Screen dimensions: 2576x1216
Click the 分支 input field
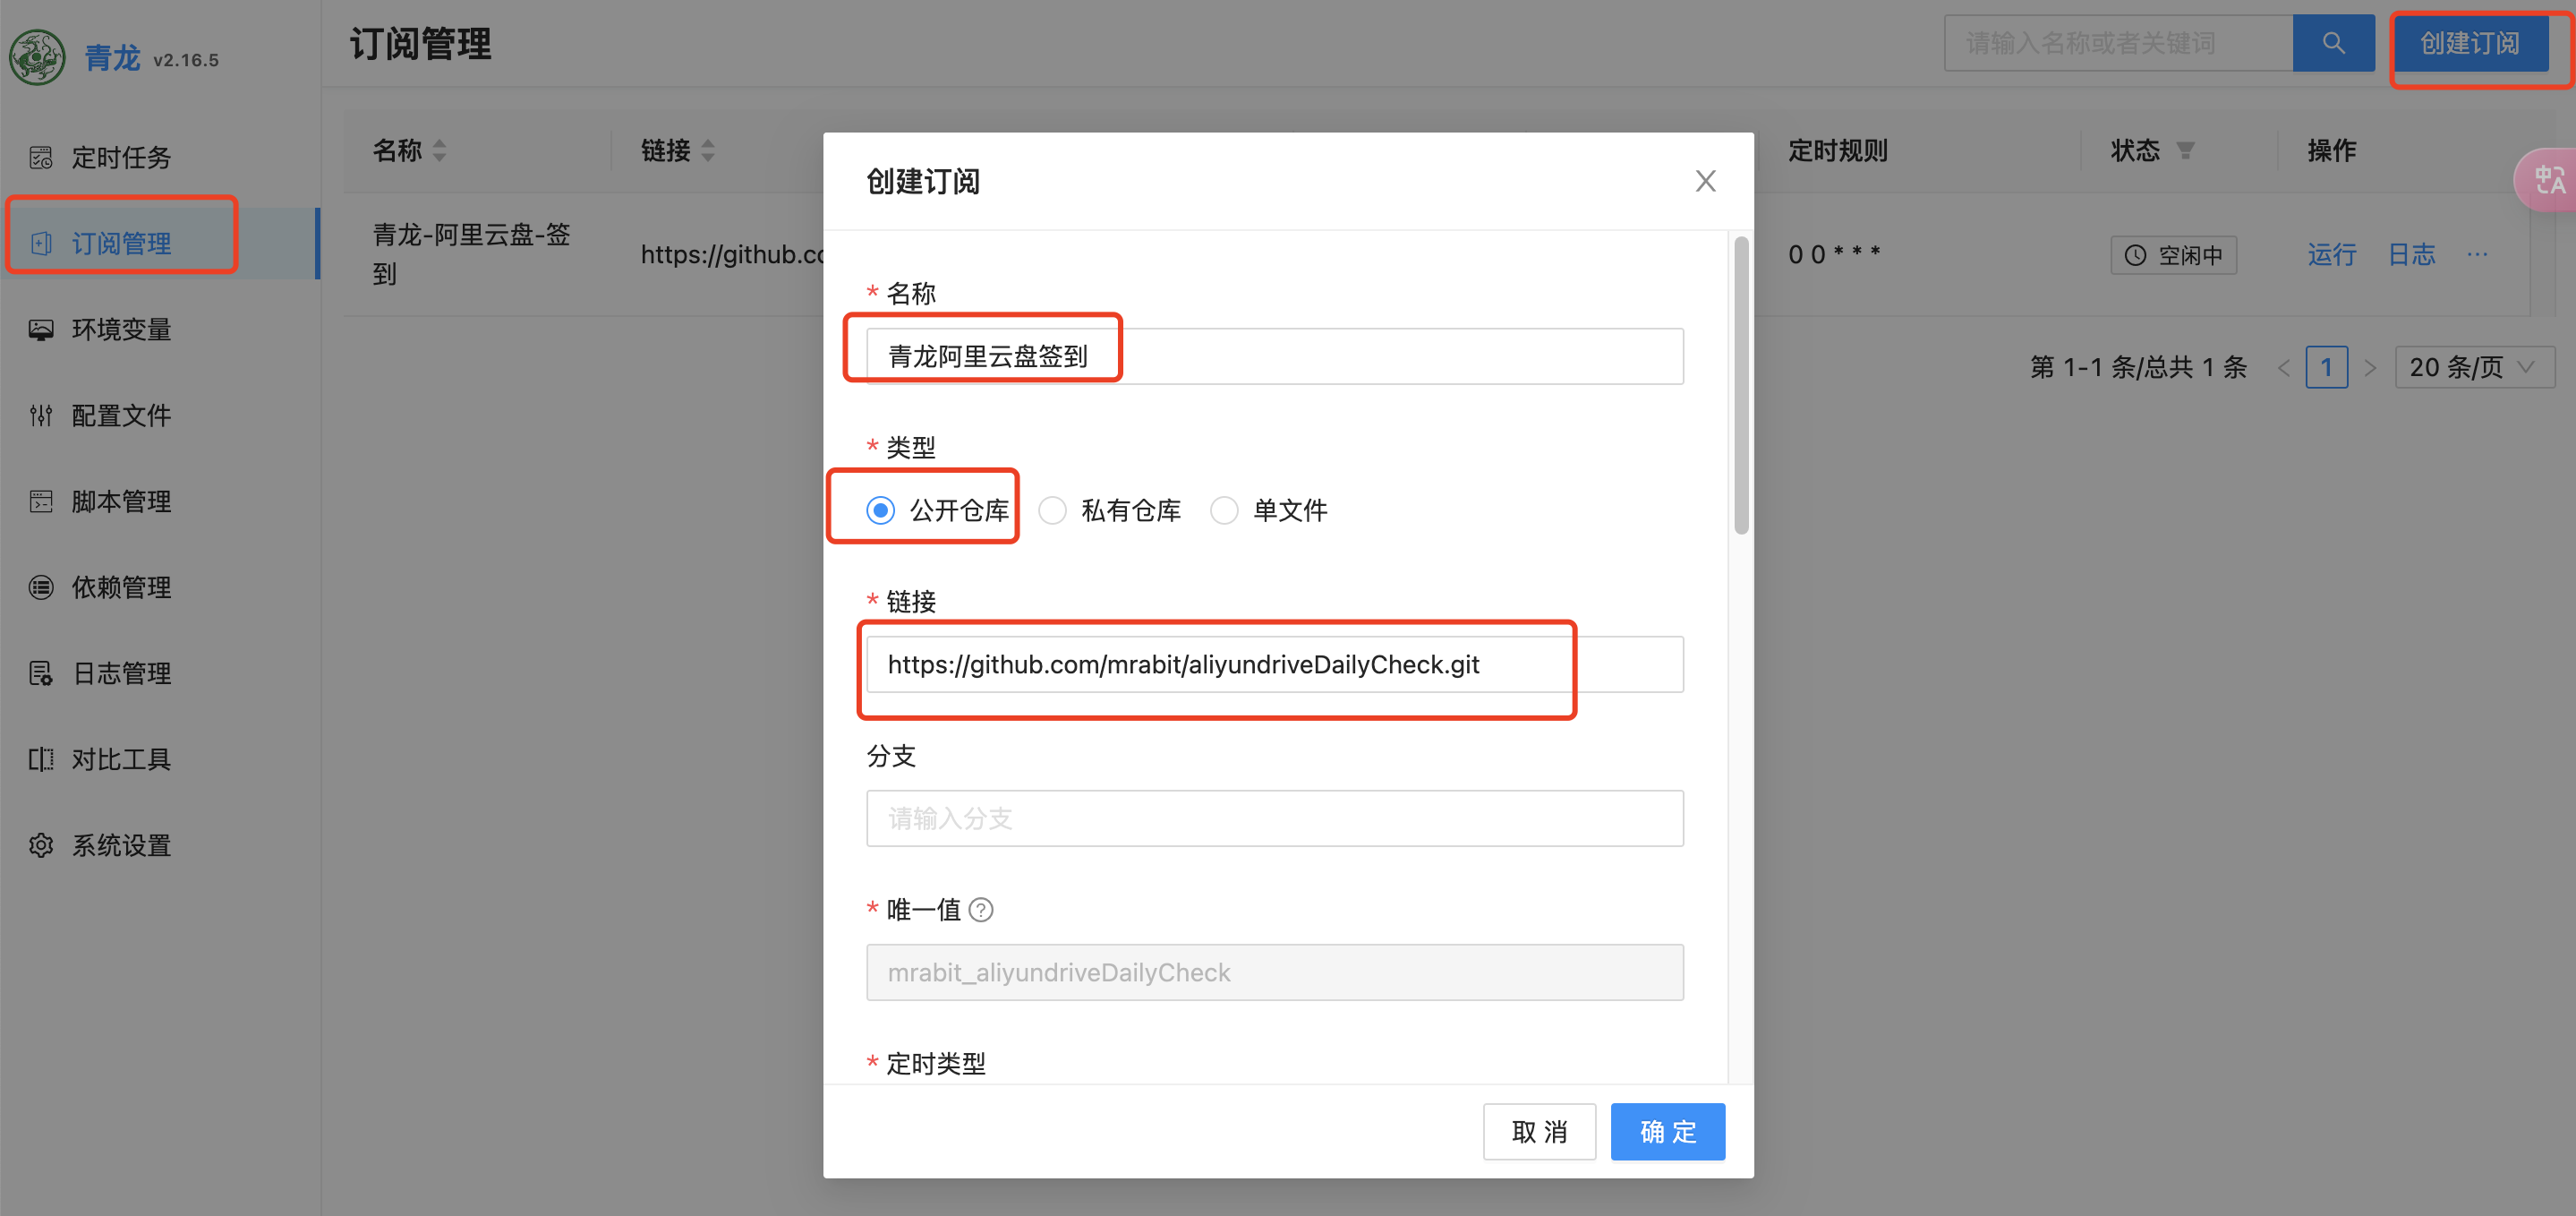[1274, 818]
